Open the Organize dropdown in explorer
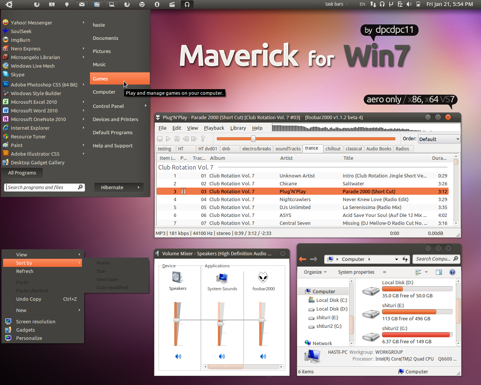The height and width of the screenshot is (385, 481). tap(315, 272)
